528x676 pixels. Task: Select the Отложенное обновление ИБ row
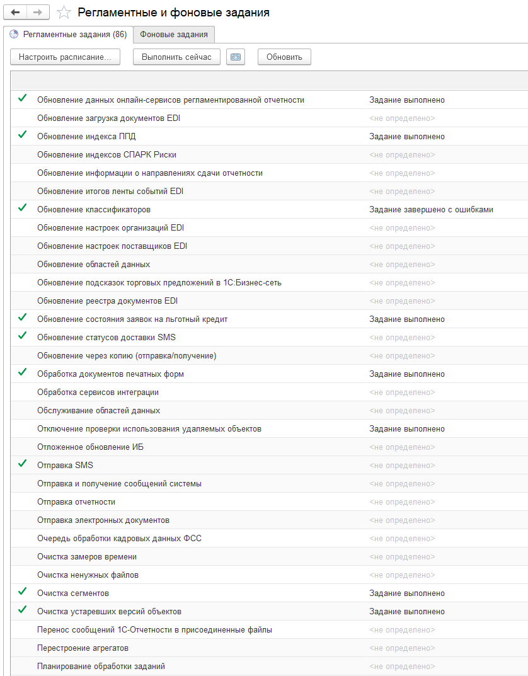point(270,447)
